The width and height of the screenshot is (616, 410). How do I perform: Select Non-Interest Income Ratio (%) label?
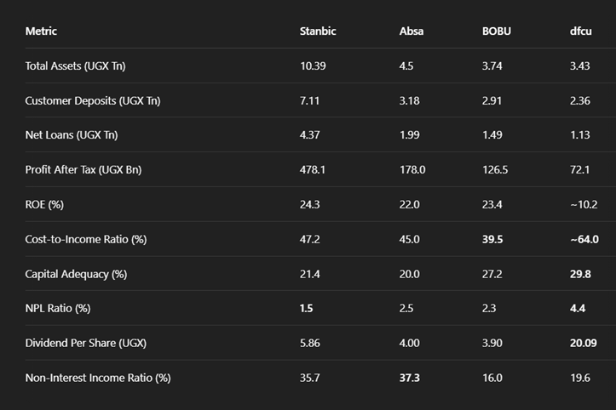[x=98, y=378]
